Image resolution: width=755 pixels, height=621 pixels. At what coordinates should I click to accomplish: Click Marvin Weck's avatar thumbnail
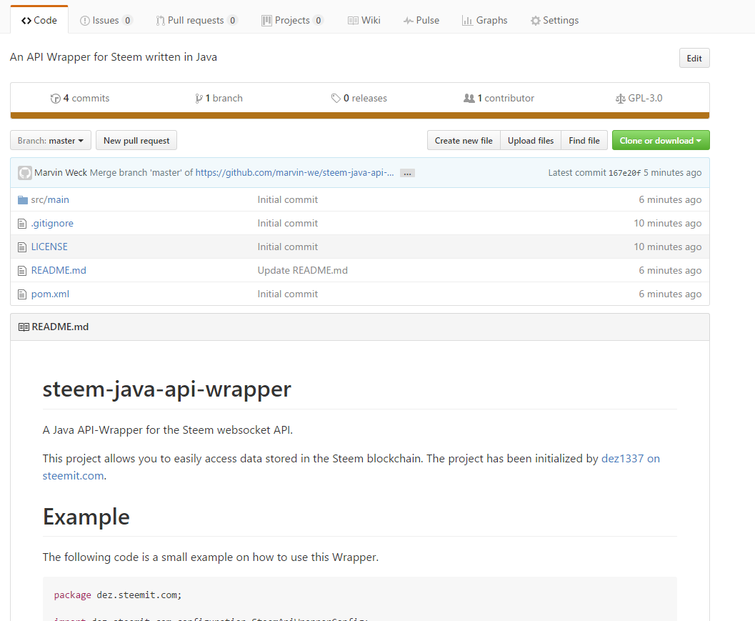coord(24,173)
